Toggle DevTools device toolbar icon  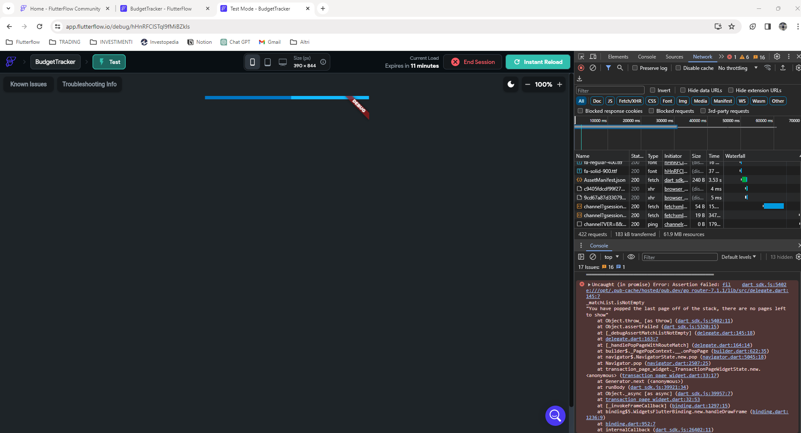(x=593, y=56)
